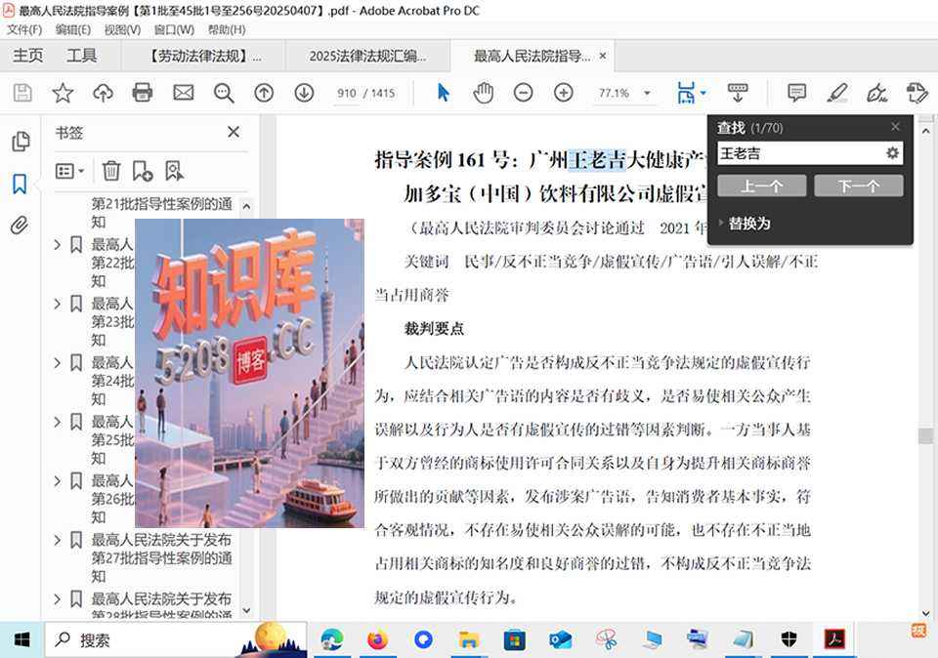This screenshot has height=658, width=938.
Task: Zoom out with minus icon
Action: 524,93
